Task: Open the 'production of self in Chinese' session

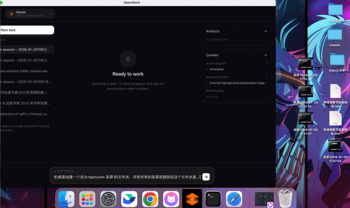Action: coord(26,113)
